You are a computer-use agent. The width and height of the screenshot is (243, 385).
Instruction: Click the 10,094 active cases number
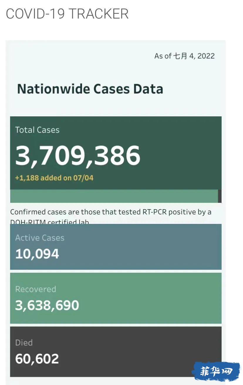tap(37, 254)
